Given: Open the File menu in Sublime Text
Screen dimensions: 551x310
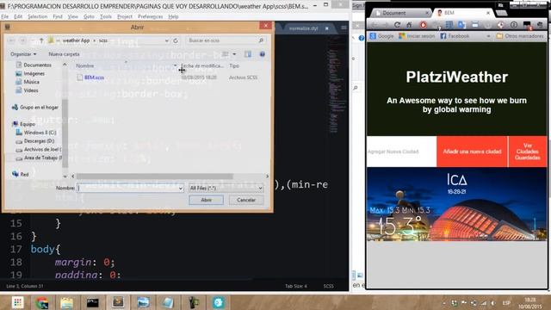Looking at the screenshot, I should [5, 16].
